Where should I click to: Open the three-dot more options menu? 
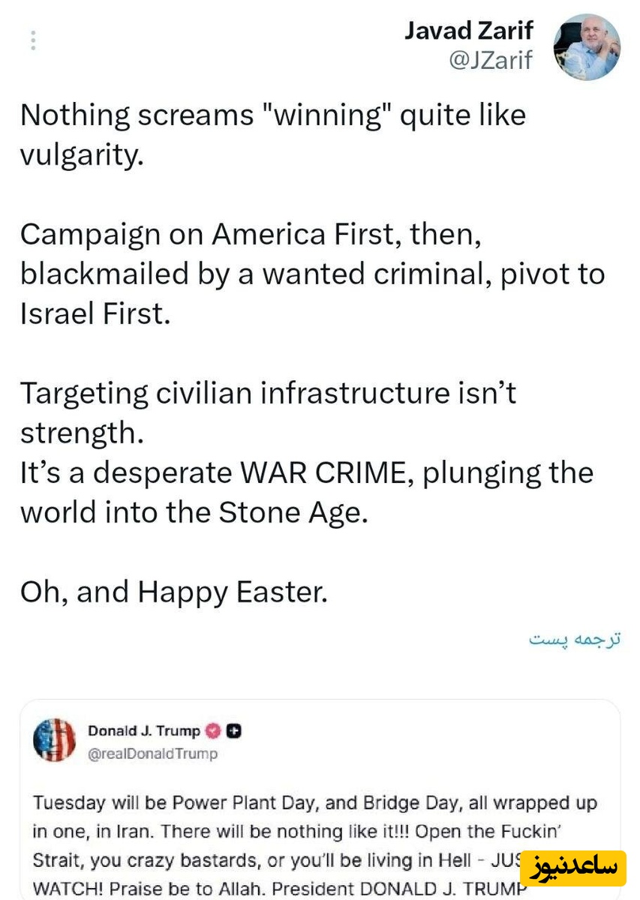(33, 40)
